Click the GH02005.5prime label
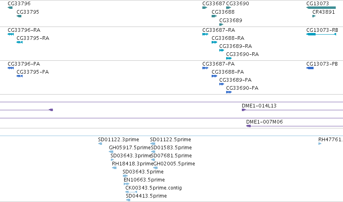The height and width of the screenshot is (202, 343). 174,164
